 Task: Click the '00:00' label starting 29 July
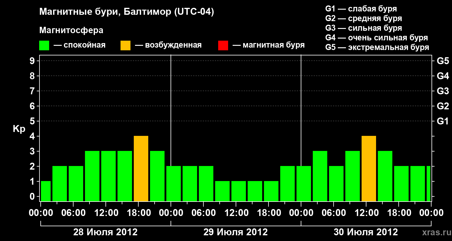click(x=171, y=213)
